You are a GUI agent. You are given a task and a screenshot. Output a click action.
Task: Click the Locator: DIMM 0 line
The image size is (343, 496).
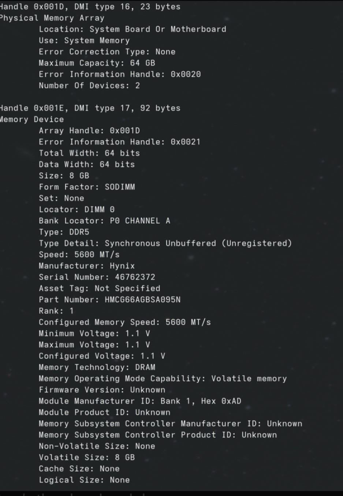click(x=77, y=209)
